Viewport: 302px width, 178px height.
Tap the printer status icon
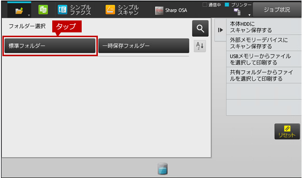click(x=237, y=12)
